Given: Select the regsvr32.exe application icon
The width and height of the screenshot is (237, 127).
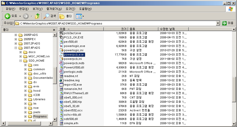Looking at the screenshot, I should point(61,85).
